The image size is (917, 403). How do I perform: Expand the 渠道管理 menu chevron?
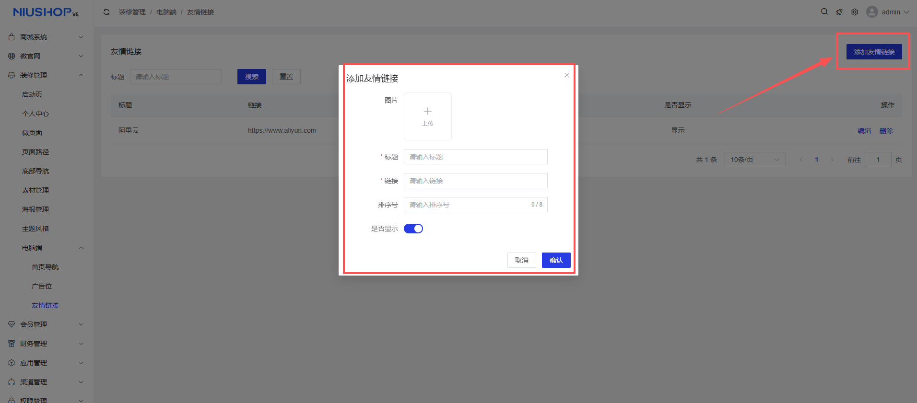coord(81,382)
